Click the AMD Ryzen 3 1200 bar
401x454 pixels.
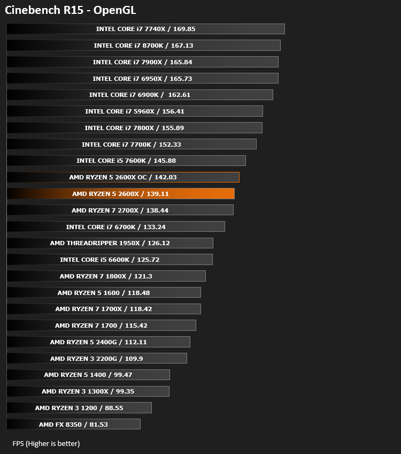click(x=79, y=408)
